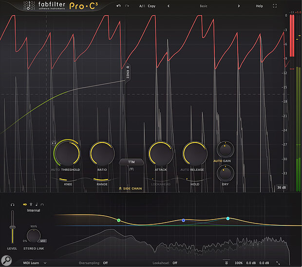The image size is (302, 267).
Task: Click the undo arrow icon
Action: [119, 6]
